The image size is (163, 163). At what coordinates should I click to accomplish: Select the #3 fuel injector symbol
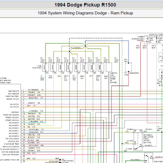(x=54, y=67)
